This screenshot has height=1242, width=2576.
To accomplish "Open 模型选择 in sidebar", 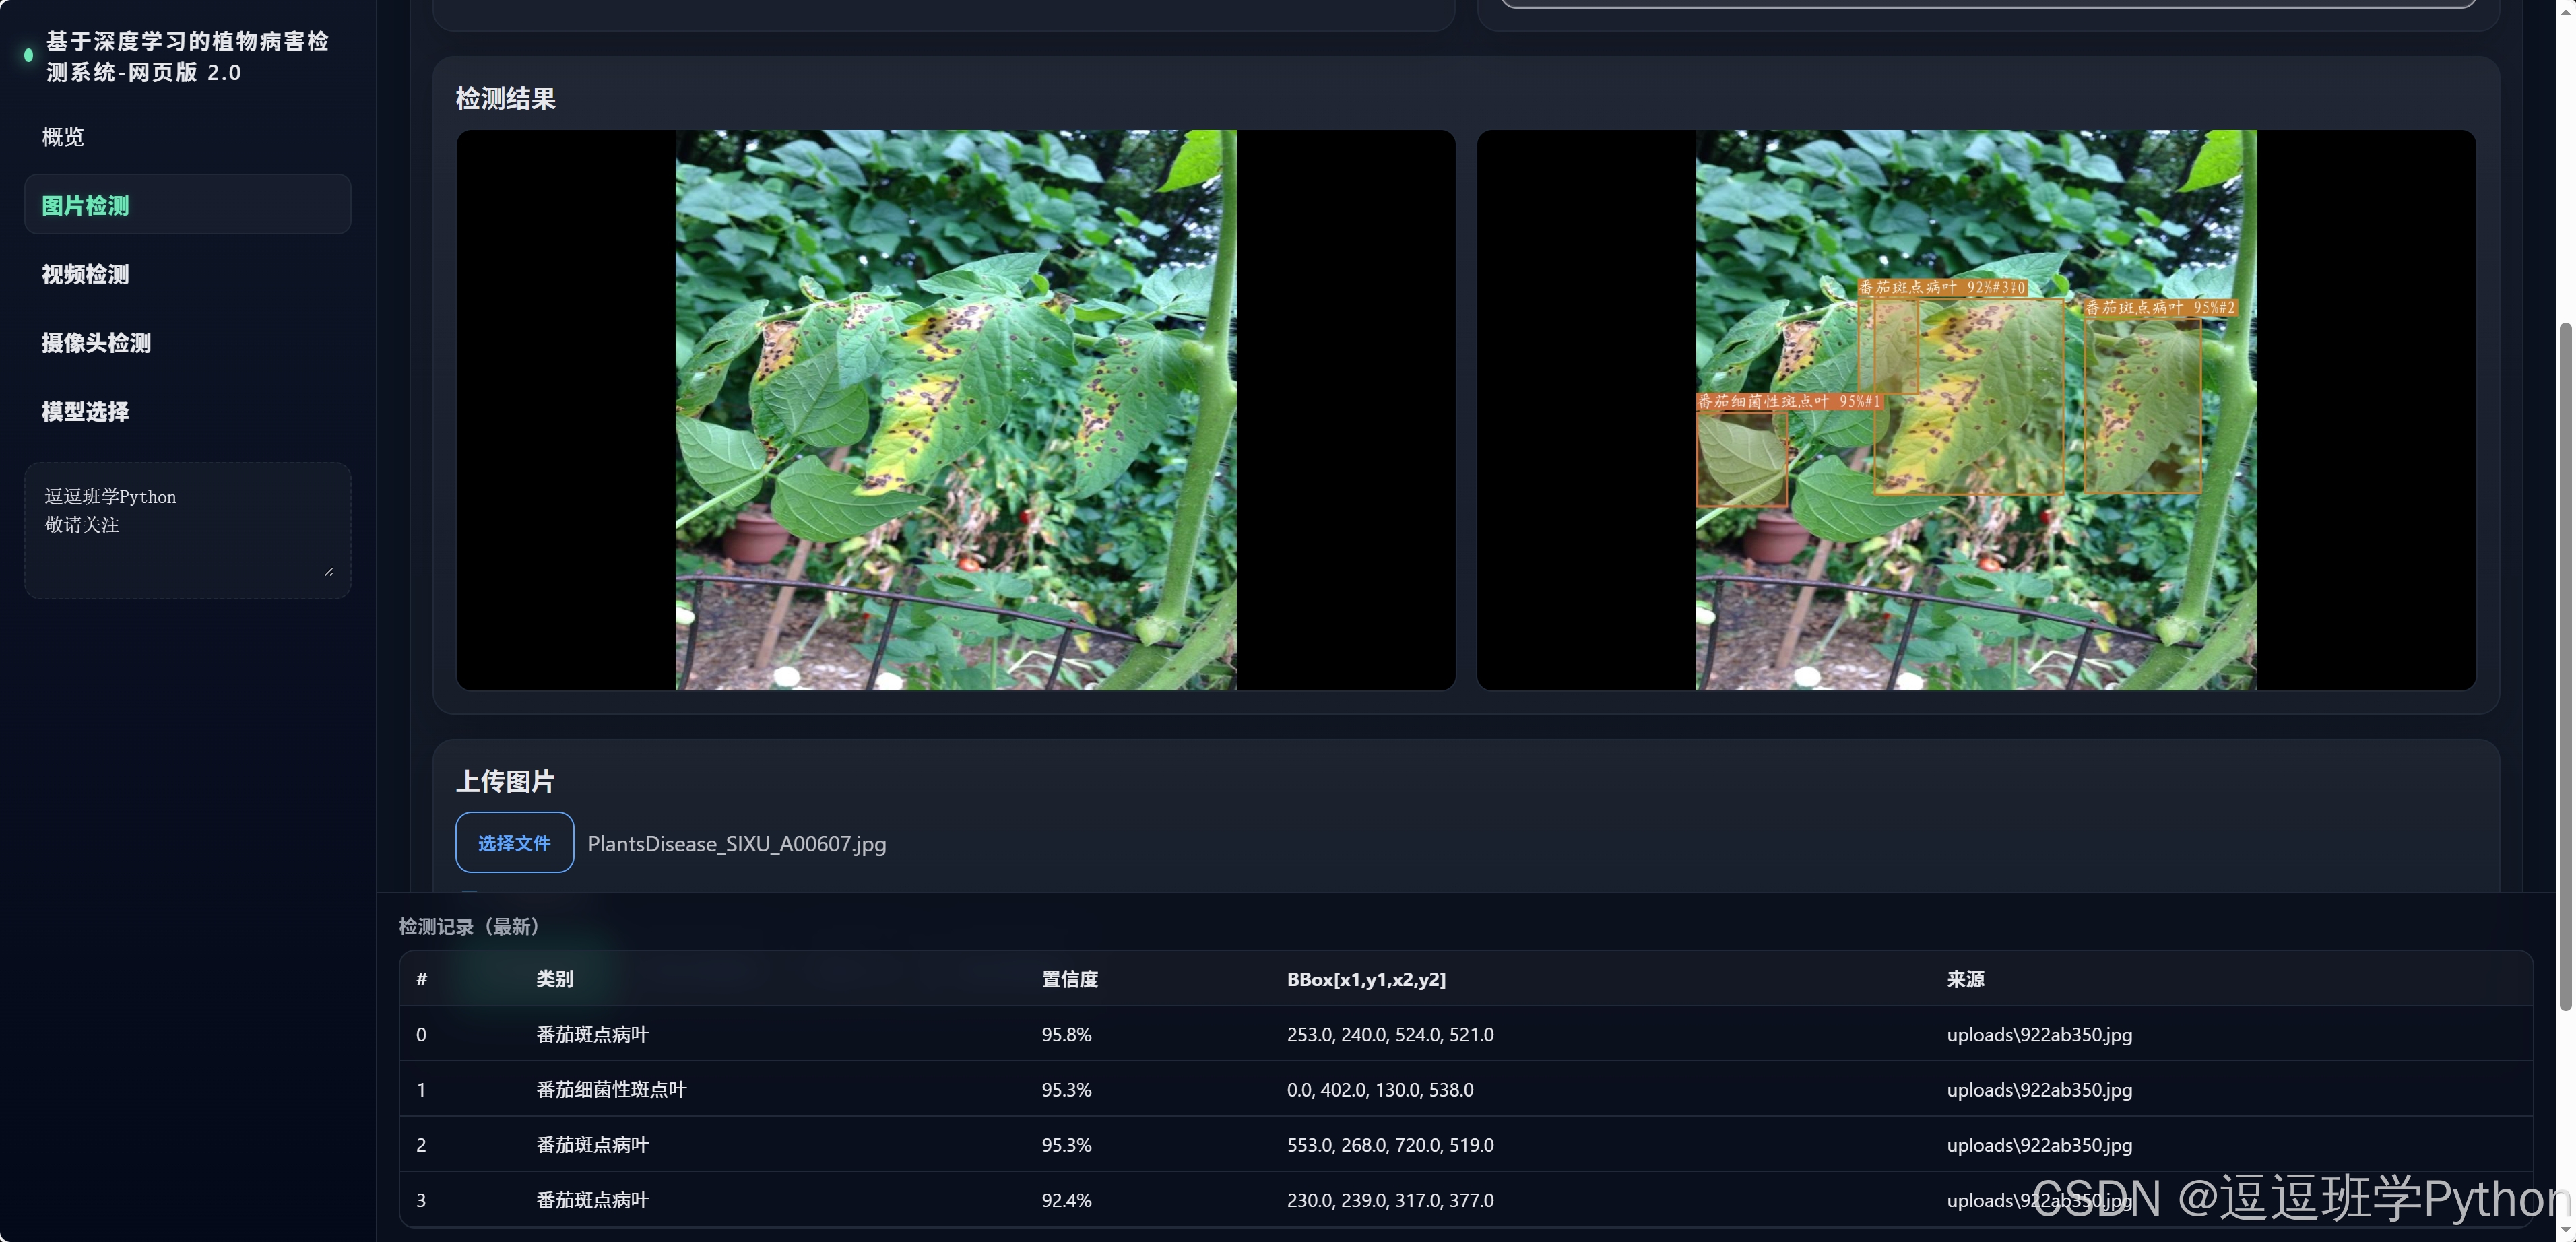I will point(85,411).
